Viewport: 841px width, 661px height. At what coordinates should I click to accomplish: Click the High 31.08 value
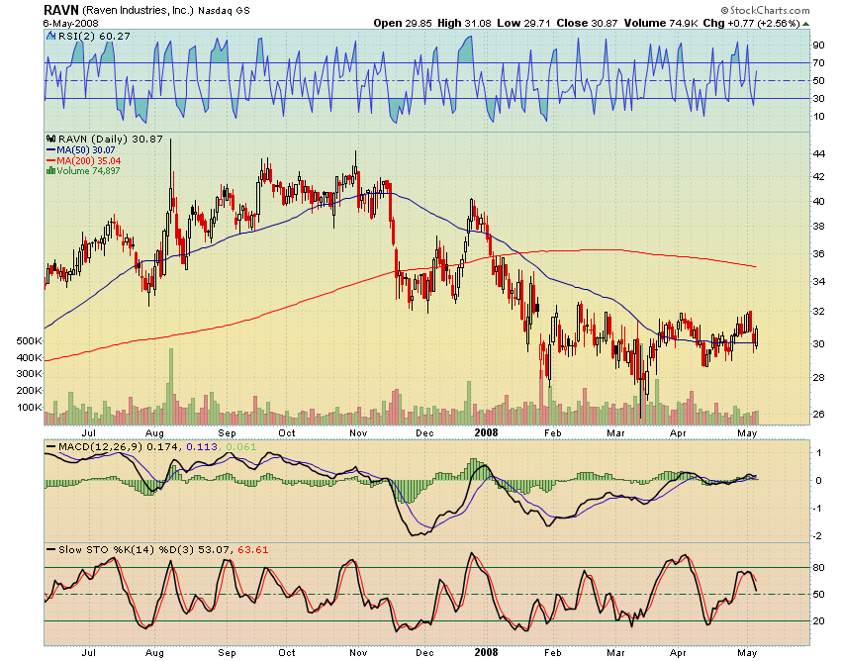click(x=464, y=23)
